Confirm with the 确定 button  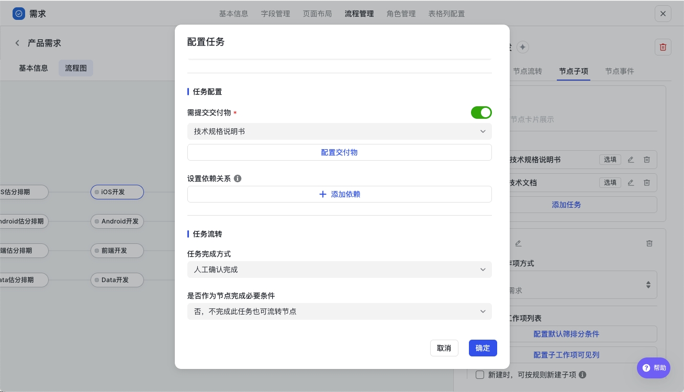(x=483, y=348)
